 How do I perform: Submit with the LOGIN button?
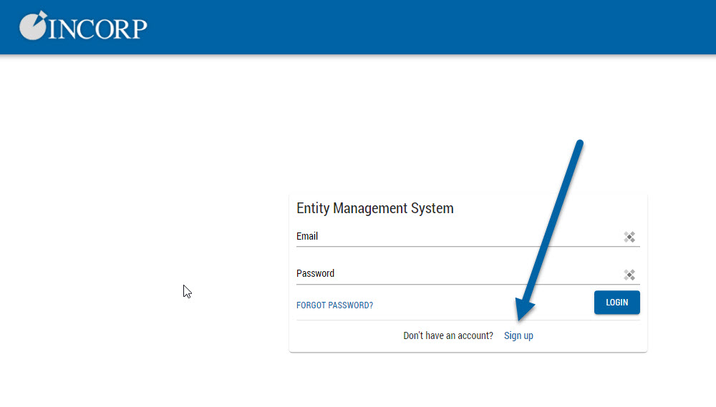point(617,303)
